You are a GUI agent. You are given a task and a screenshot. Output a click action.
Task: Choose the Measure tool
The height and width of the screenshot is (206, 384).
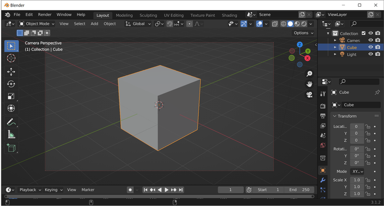pyautogui.click(x=11, y=134)
